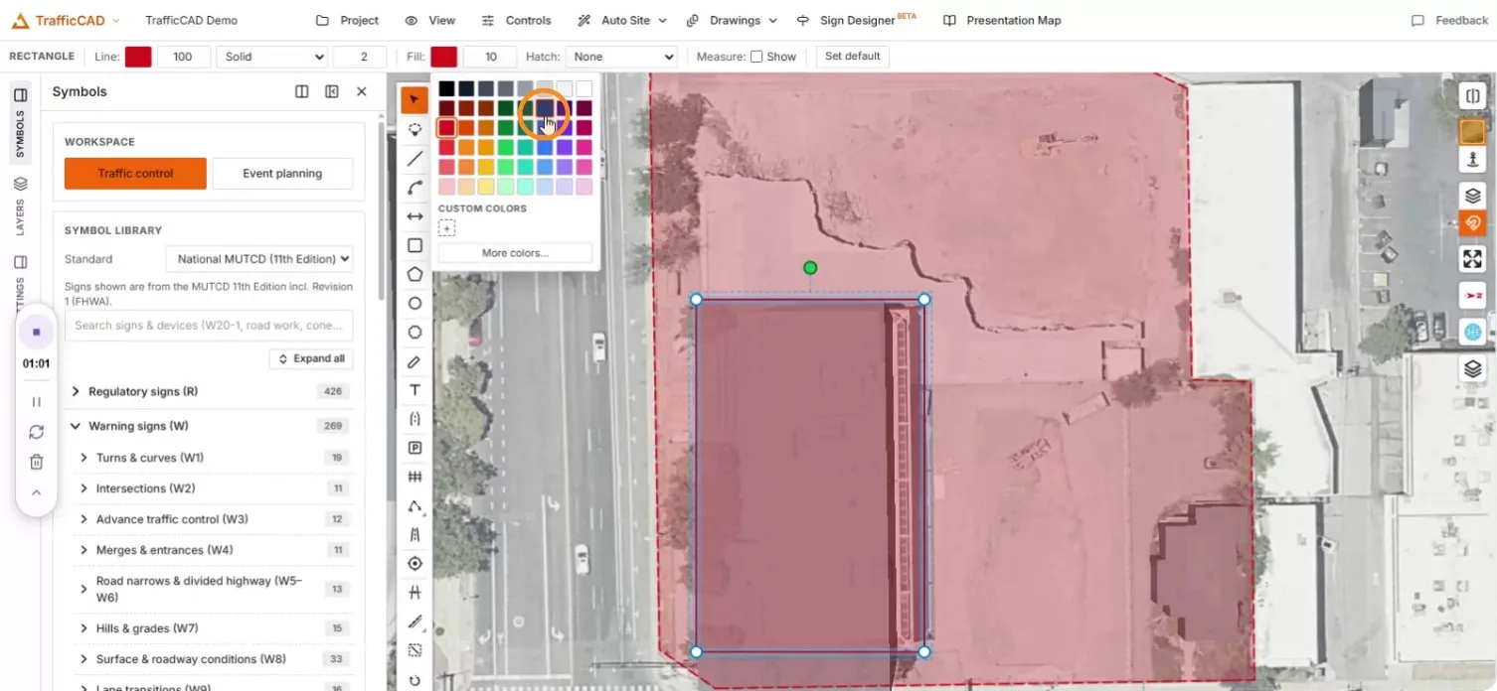Click the Line color red swatch

point(138,57)
